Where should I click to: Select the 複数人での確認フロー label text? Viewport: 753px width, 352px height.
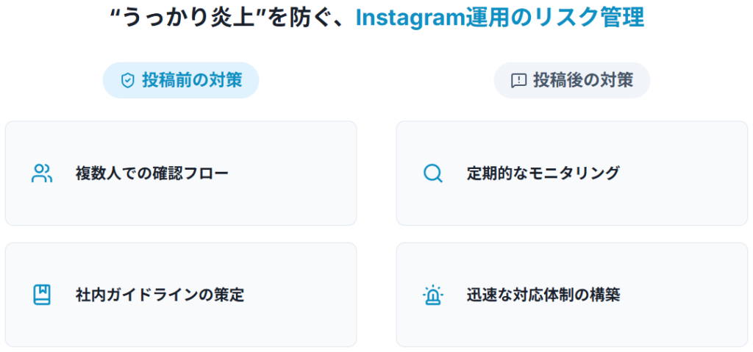[151, 174]
